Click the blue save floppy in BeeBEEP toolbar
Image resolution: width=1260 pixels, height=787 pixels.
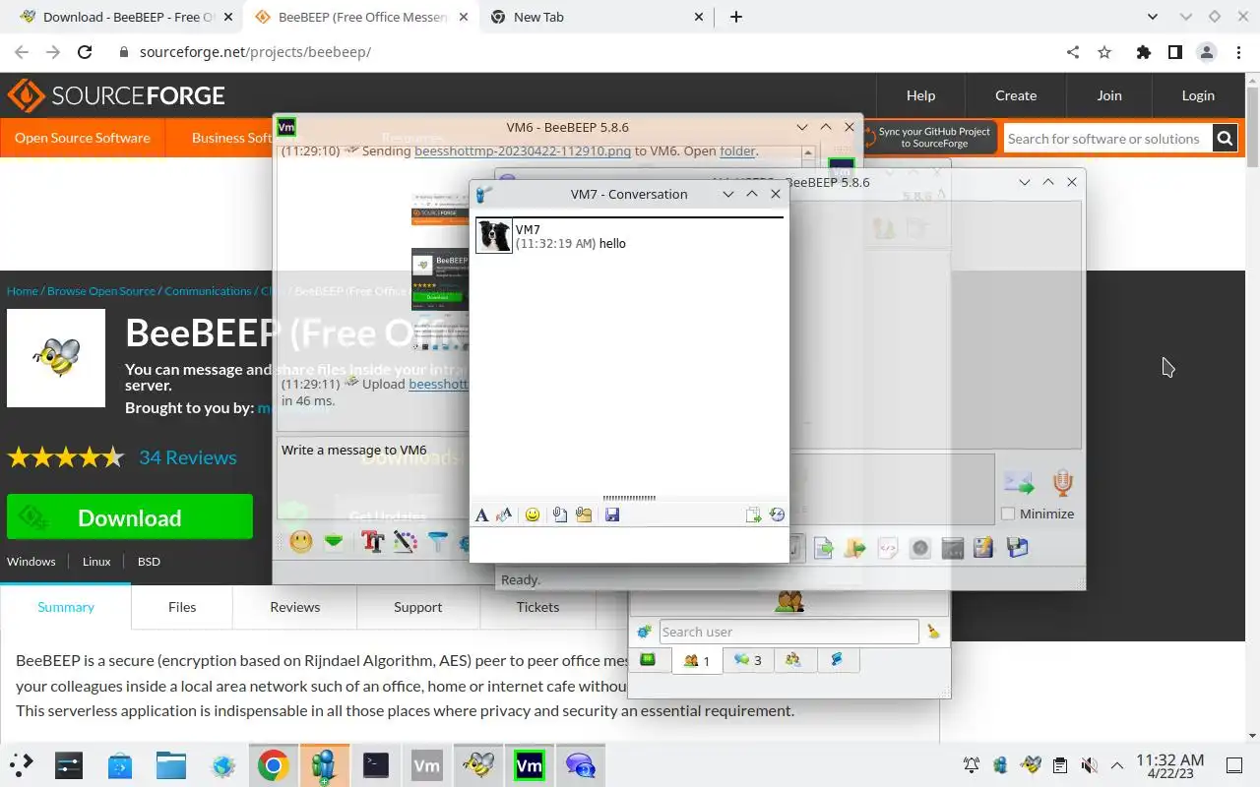pyautogui.click(x=1017, y=548)
